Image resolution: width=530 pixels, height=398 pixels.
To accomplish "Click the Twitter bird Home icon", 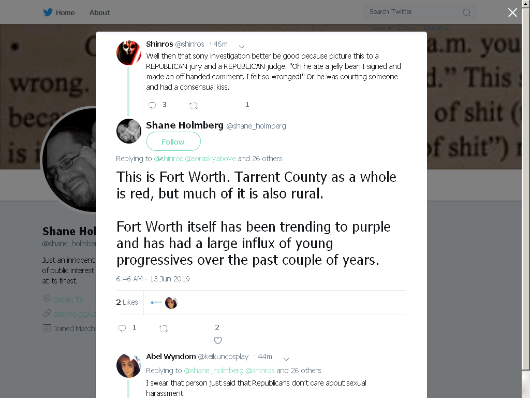I will point(48,12).
